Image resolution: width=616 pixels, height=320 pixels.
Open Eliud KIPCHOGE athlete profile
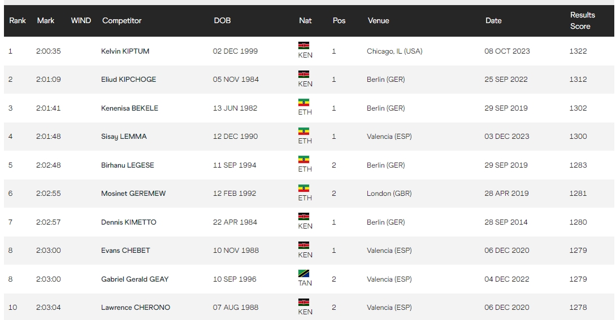(128, 80)
